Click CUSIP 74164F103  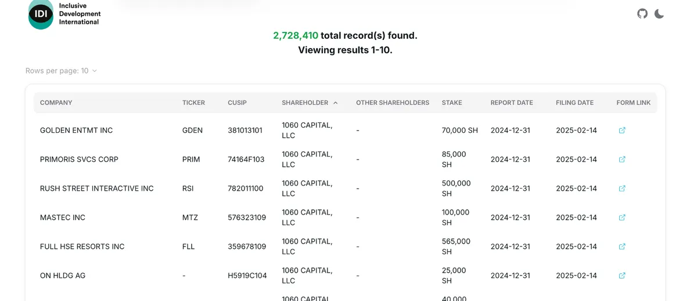(246, 159)
